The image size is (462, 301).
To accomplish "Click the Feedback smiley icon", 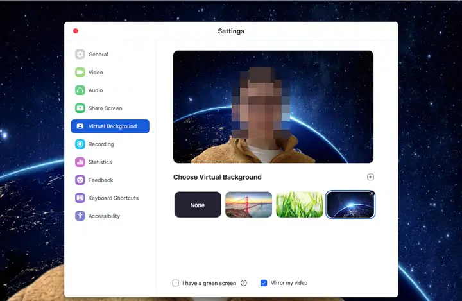I will (80, 180).
